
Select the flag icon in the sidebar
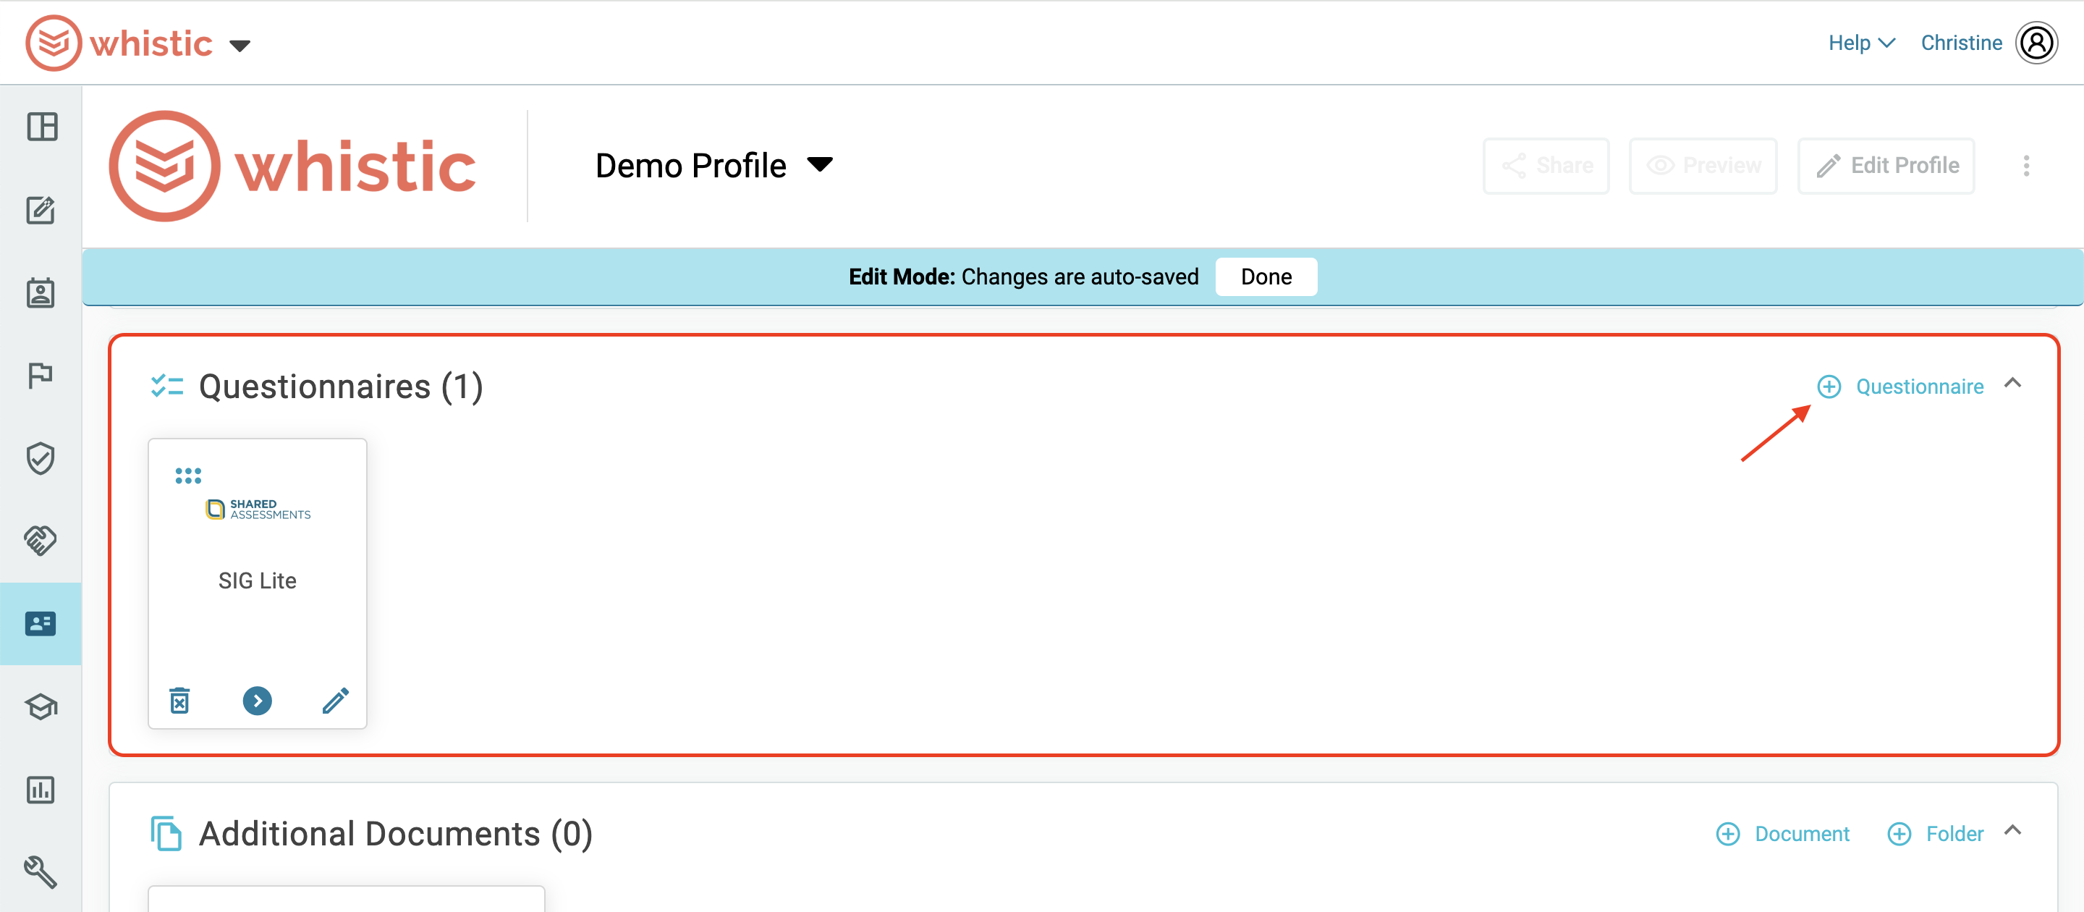pos(41,375)
